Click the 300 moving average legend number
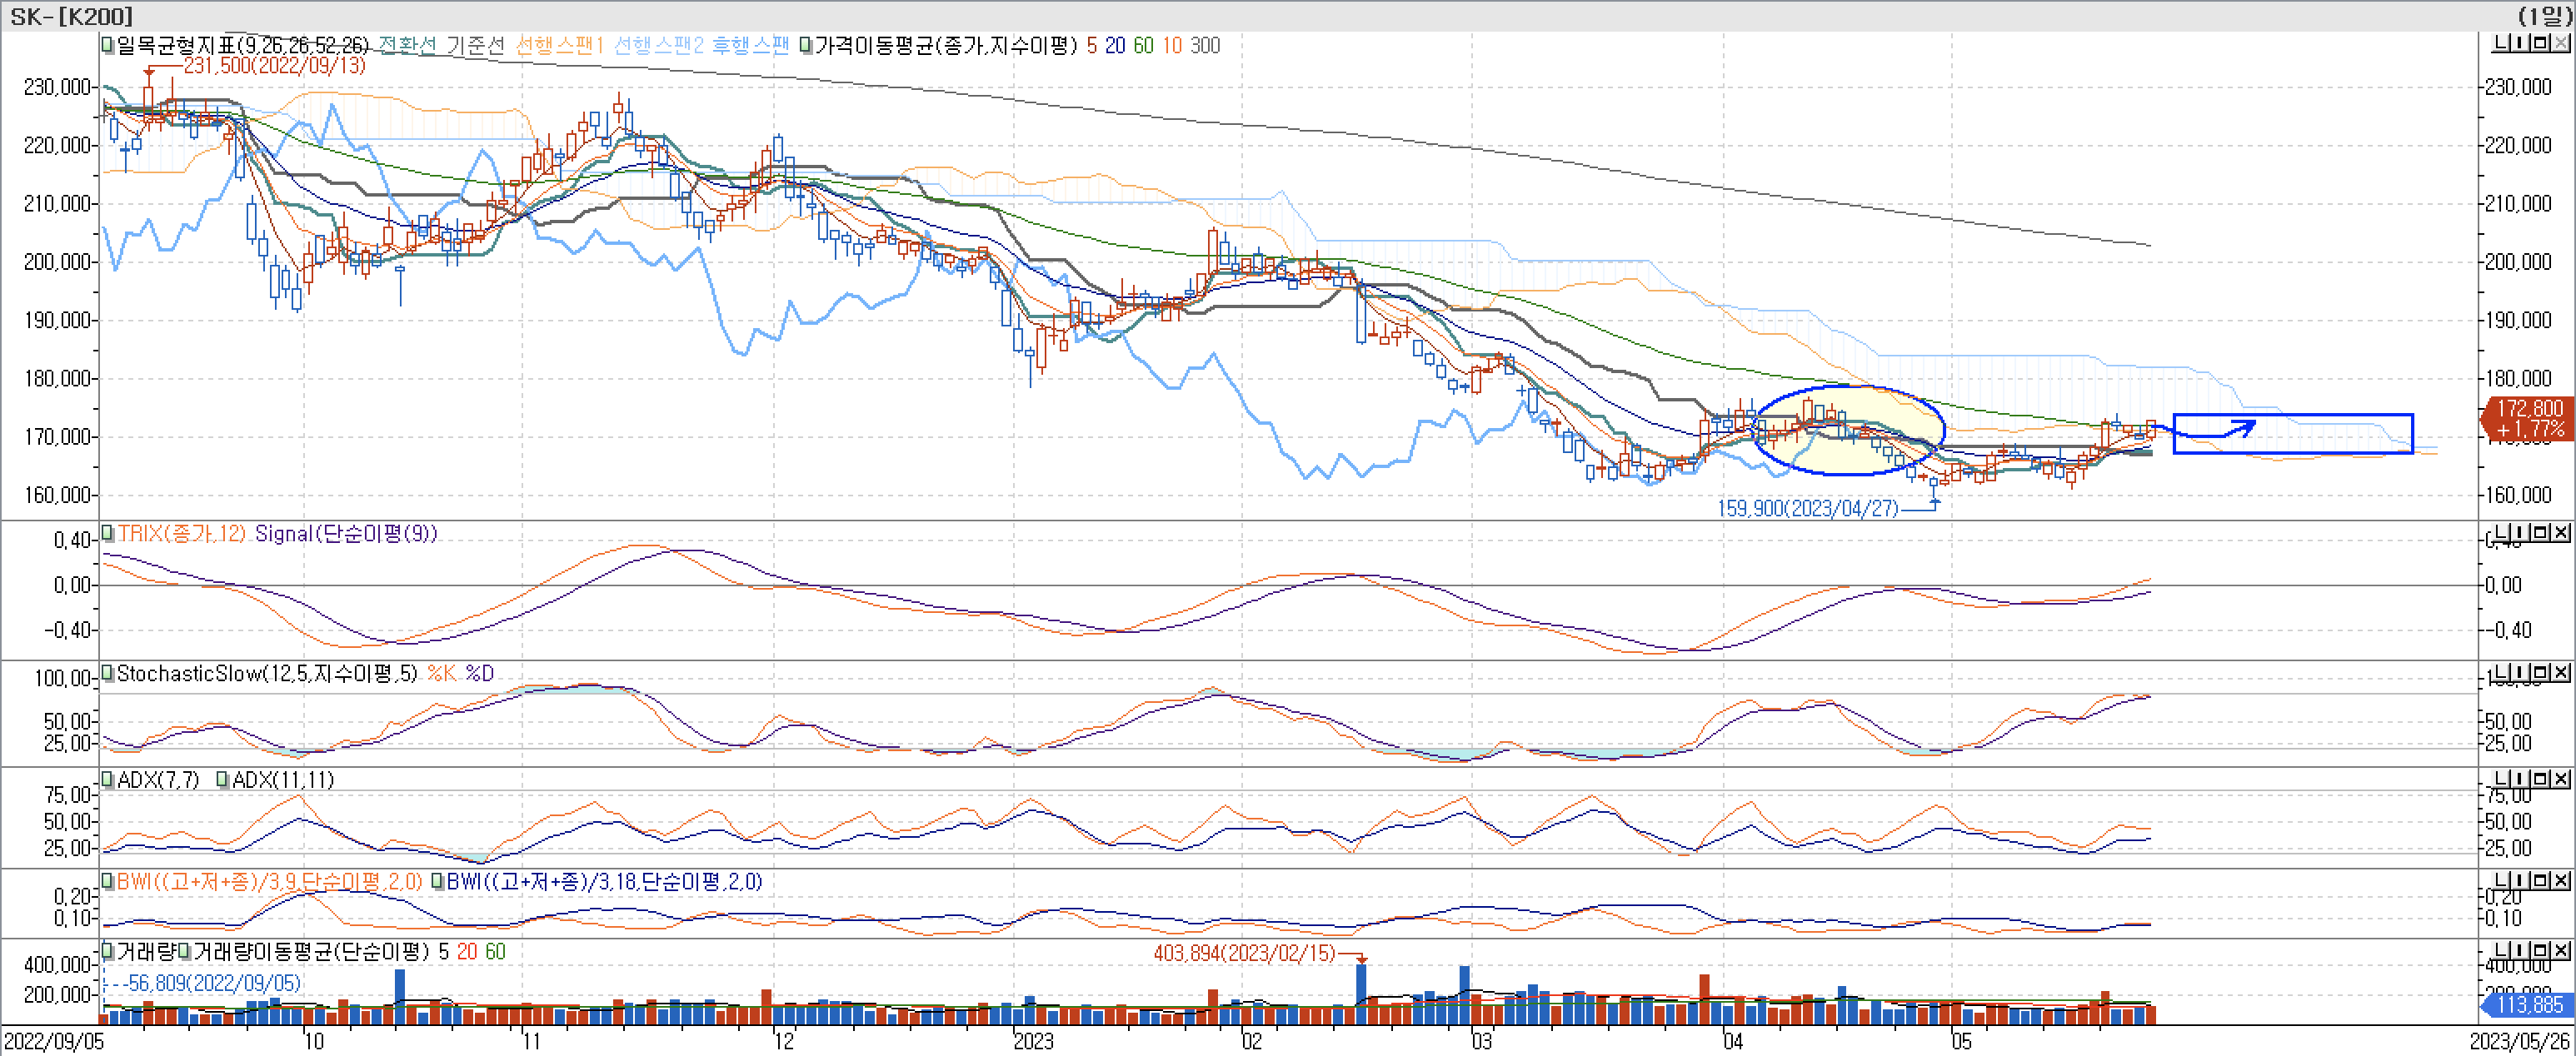The height and width of the screenshot is (1056, 2576). pos(1205,45)
